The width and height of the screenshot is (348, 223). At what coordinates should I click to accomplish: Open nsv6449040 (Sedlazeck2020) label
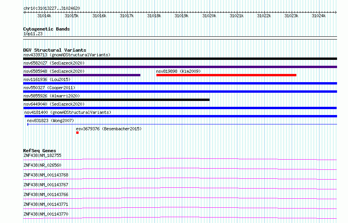[x=54, y=104]
